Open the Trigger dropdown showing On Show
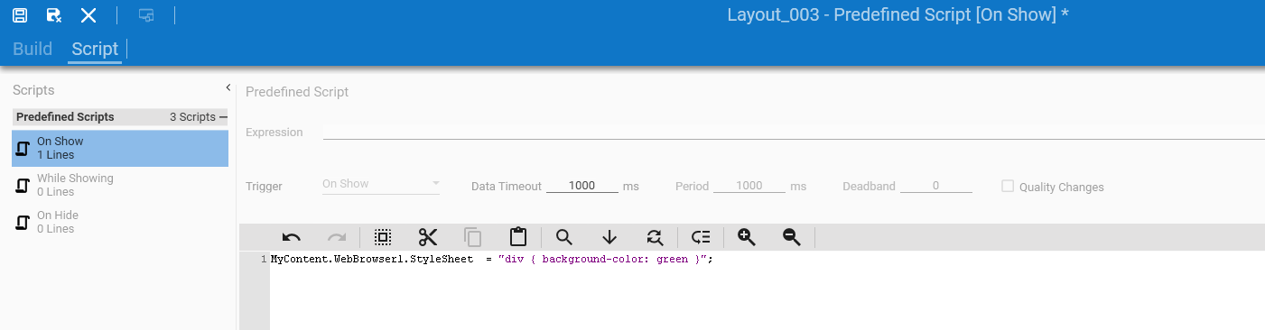Image resolution: width=1265 pixels, height=330 pixels. [x=381, y=184]
